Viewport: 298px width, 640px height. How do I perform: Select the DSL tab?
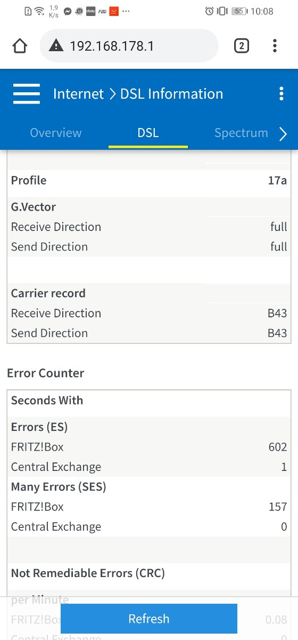click(x=148, y=133)
